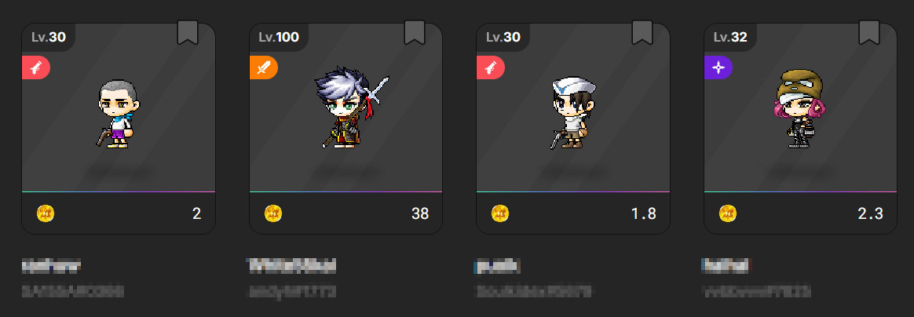Viewport: 914px width, 317px height.
Task: Click the red gun icon on sailor card
Action: [491, 67]
